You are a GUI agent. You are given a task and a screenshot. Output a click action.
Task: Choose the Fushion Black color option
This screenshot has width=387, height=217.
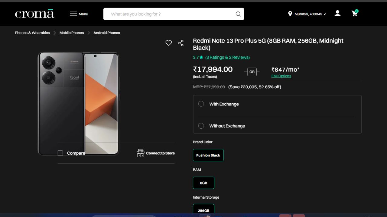[x=208, y=155]
